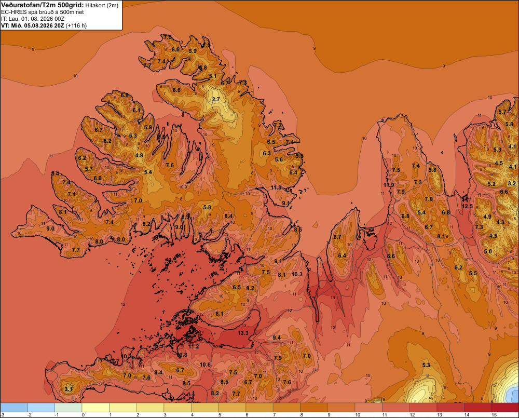Click the 10.6 temperature label

[x=205, y=365]
